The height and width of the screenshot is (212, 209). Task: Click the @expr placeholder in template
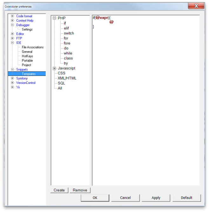coord(102,18)
